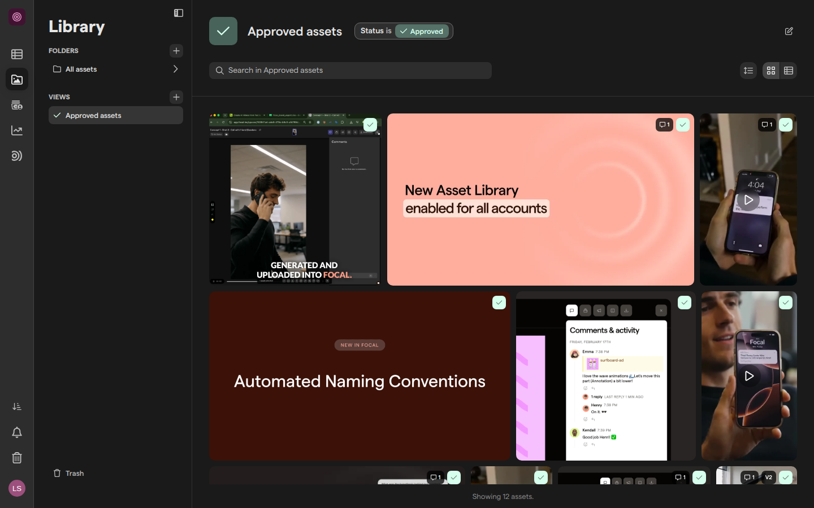814x508 pixels.
Task: Click the Approved status value badge
Action: tap(422, 31)
